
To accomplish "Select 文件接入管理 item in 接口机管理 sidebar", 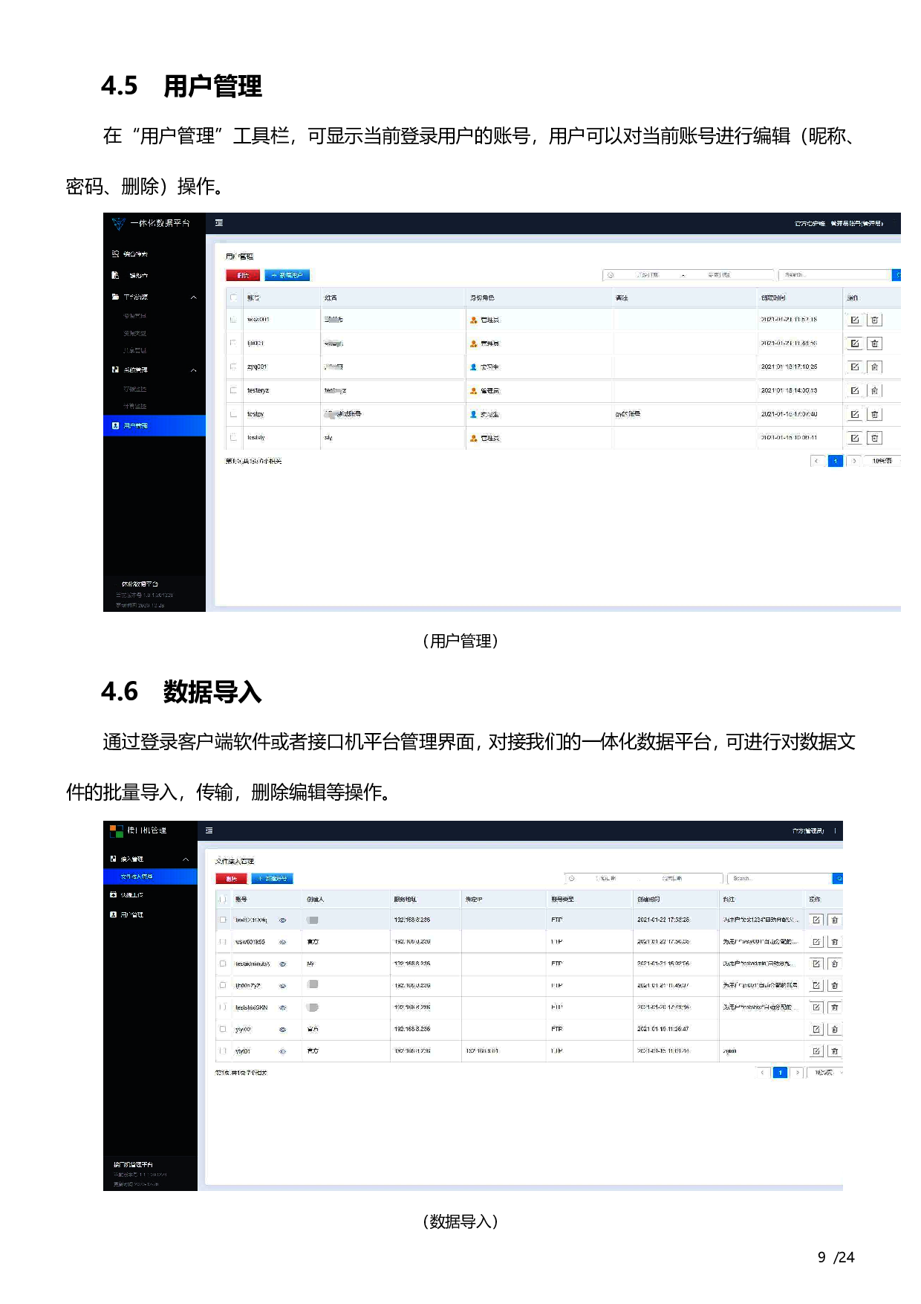I will (x=150, y=877).
